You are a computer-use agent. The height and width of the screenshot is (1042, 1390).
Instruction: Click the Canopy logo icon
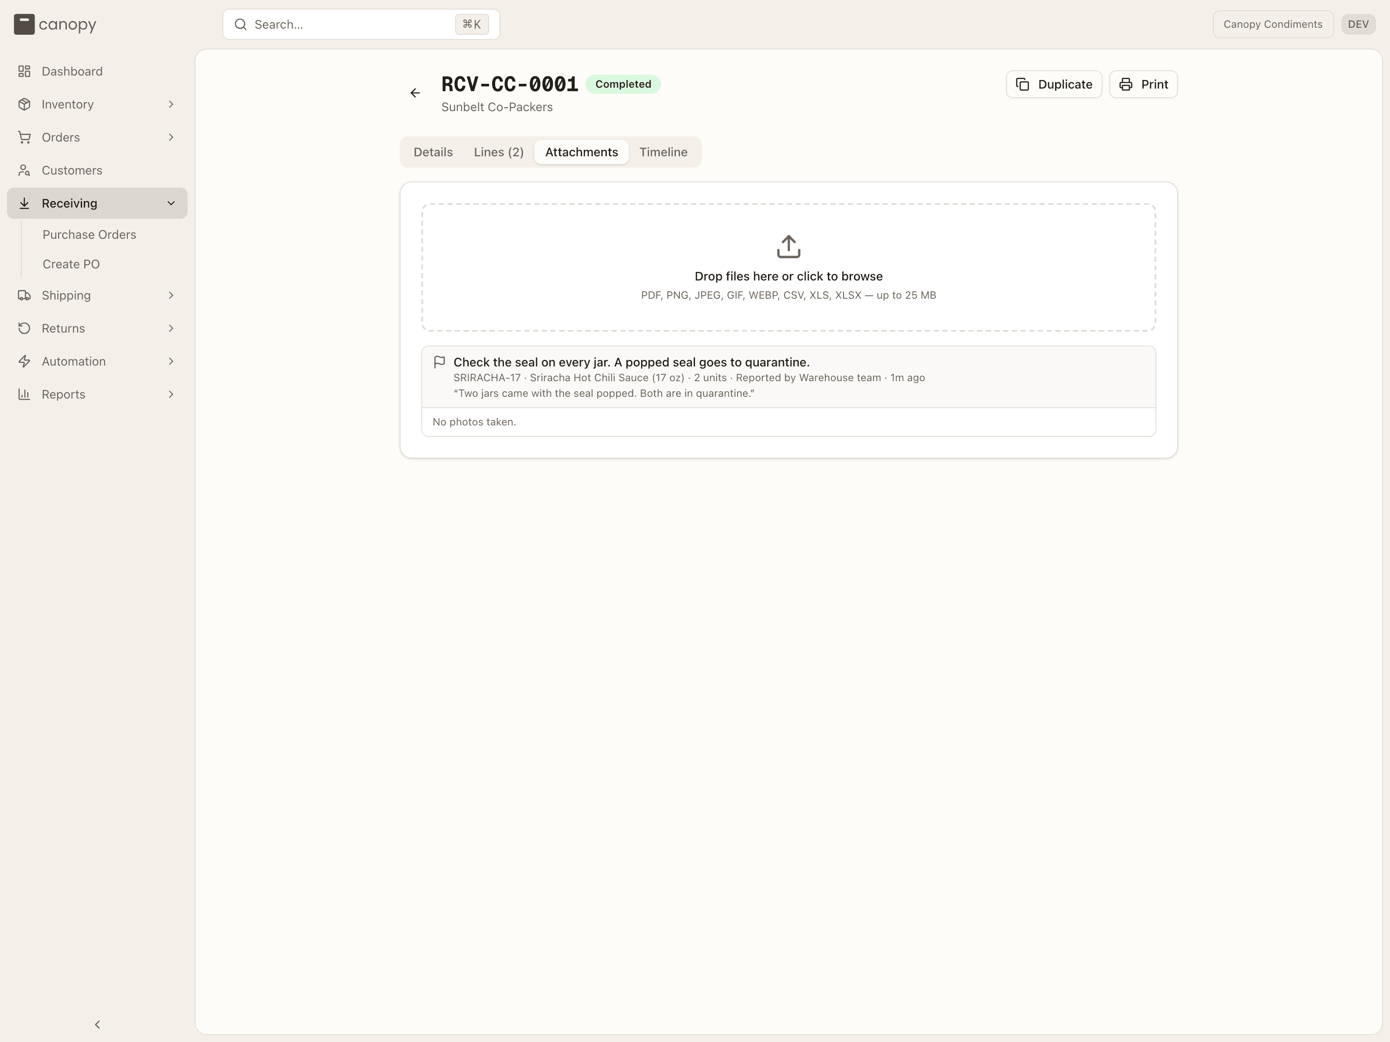24,24
